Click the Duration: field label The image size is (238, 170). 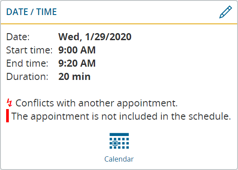point(27,76)
